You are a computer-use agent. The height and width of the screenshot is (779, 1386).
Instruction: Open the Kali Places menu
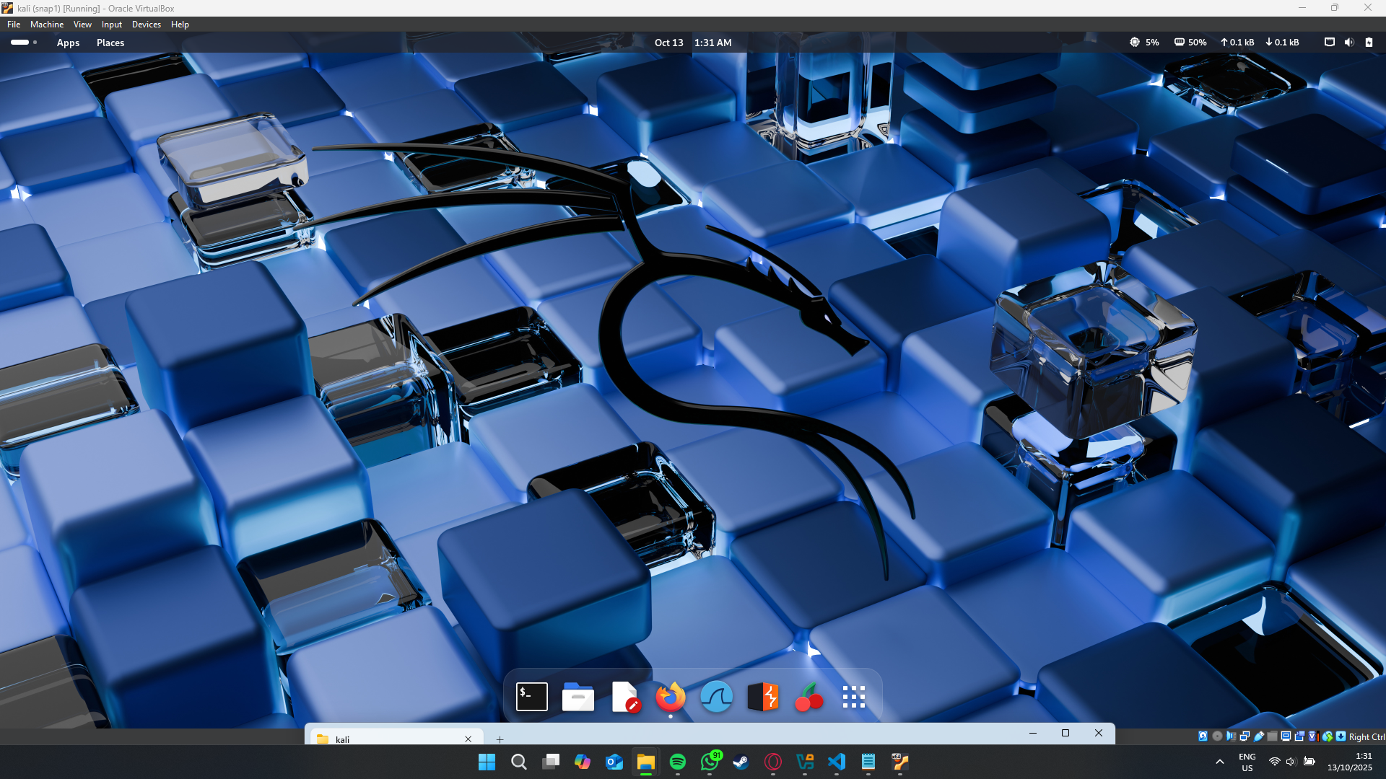click(110, 43)
